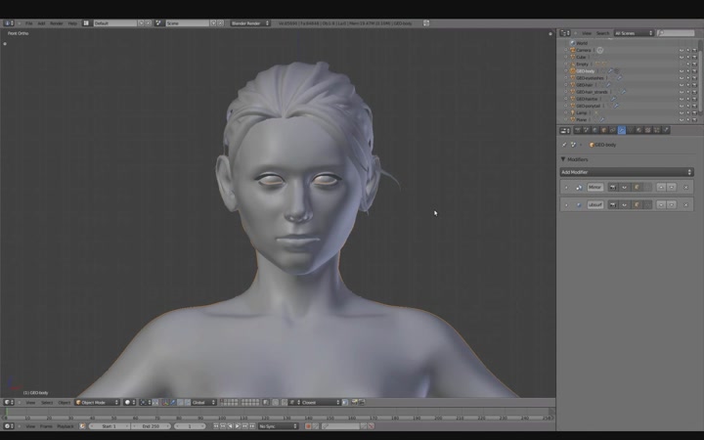This screenshot has height=440, width=704.
Task: Click the End 250 frame field
Action: [151, 426]
